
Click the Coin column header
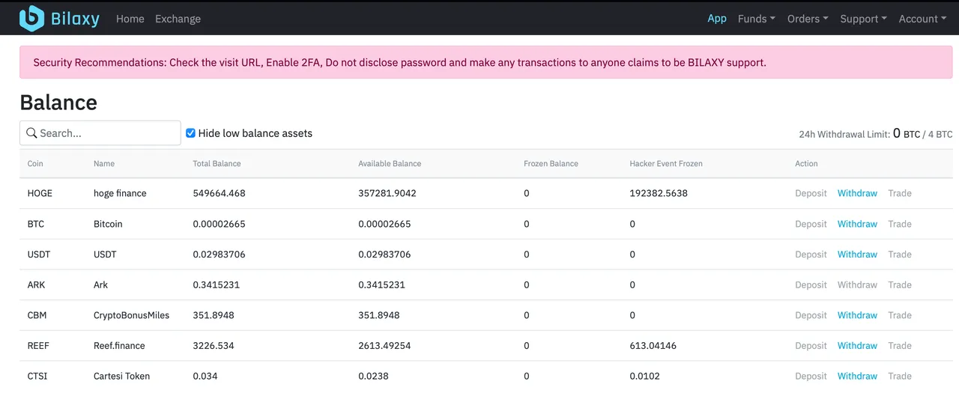tap(35, 163)
